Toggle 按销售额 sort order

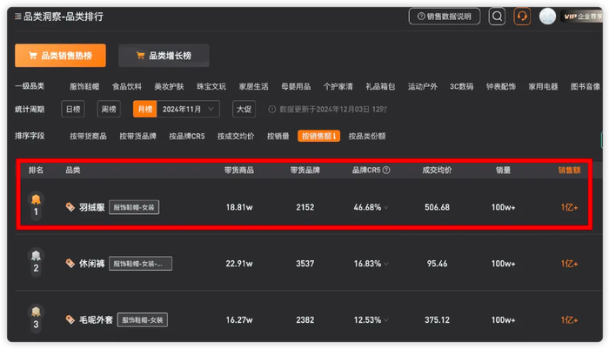tap(319, 136)
